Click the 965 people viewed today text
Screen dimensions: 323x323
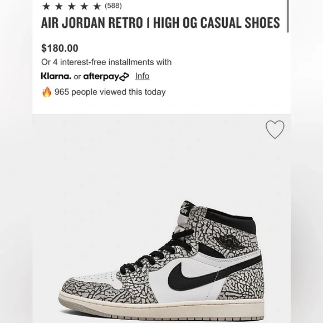110,92
